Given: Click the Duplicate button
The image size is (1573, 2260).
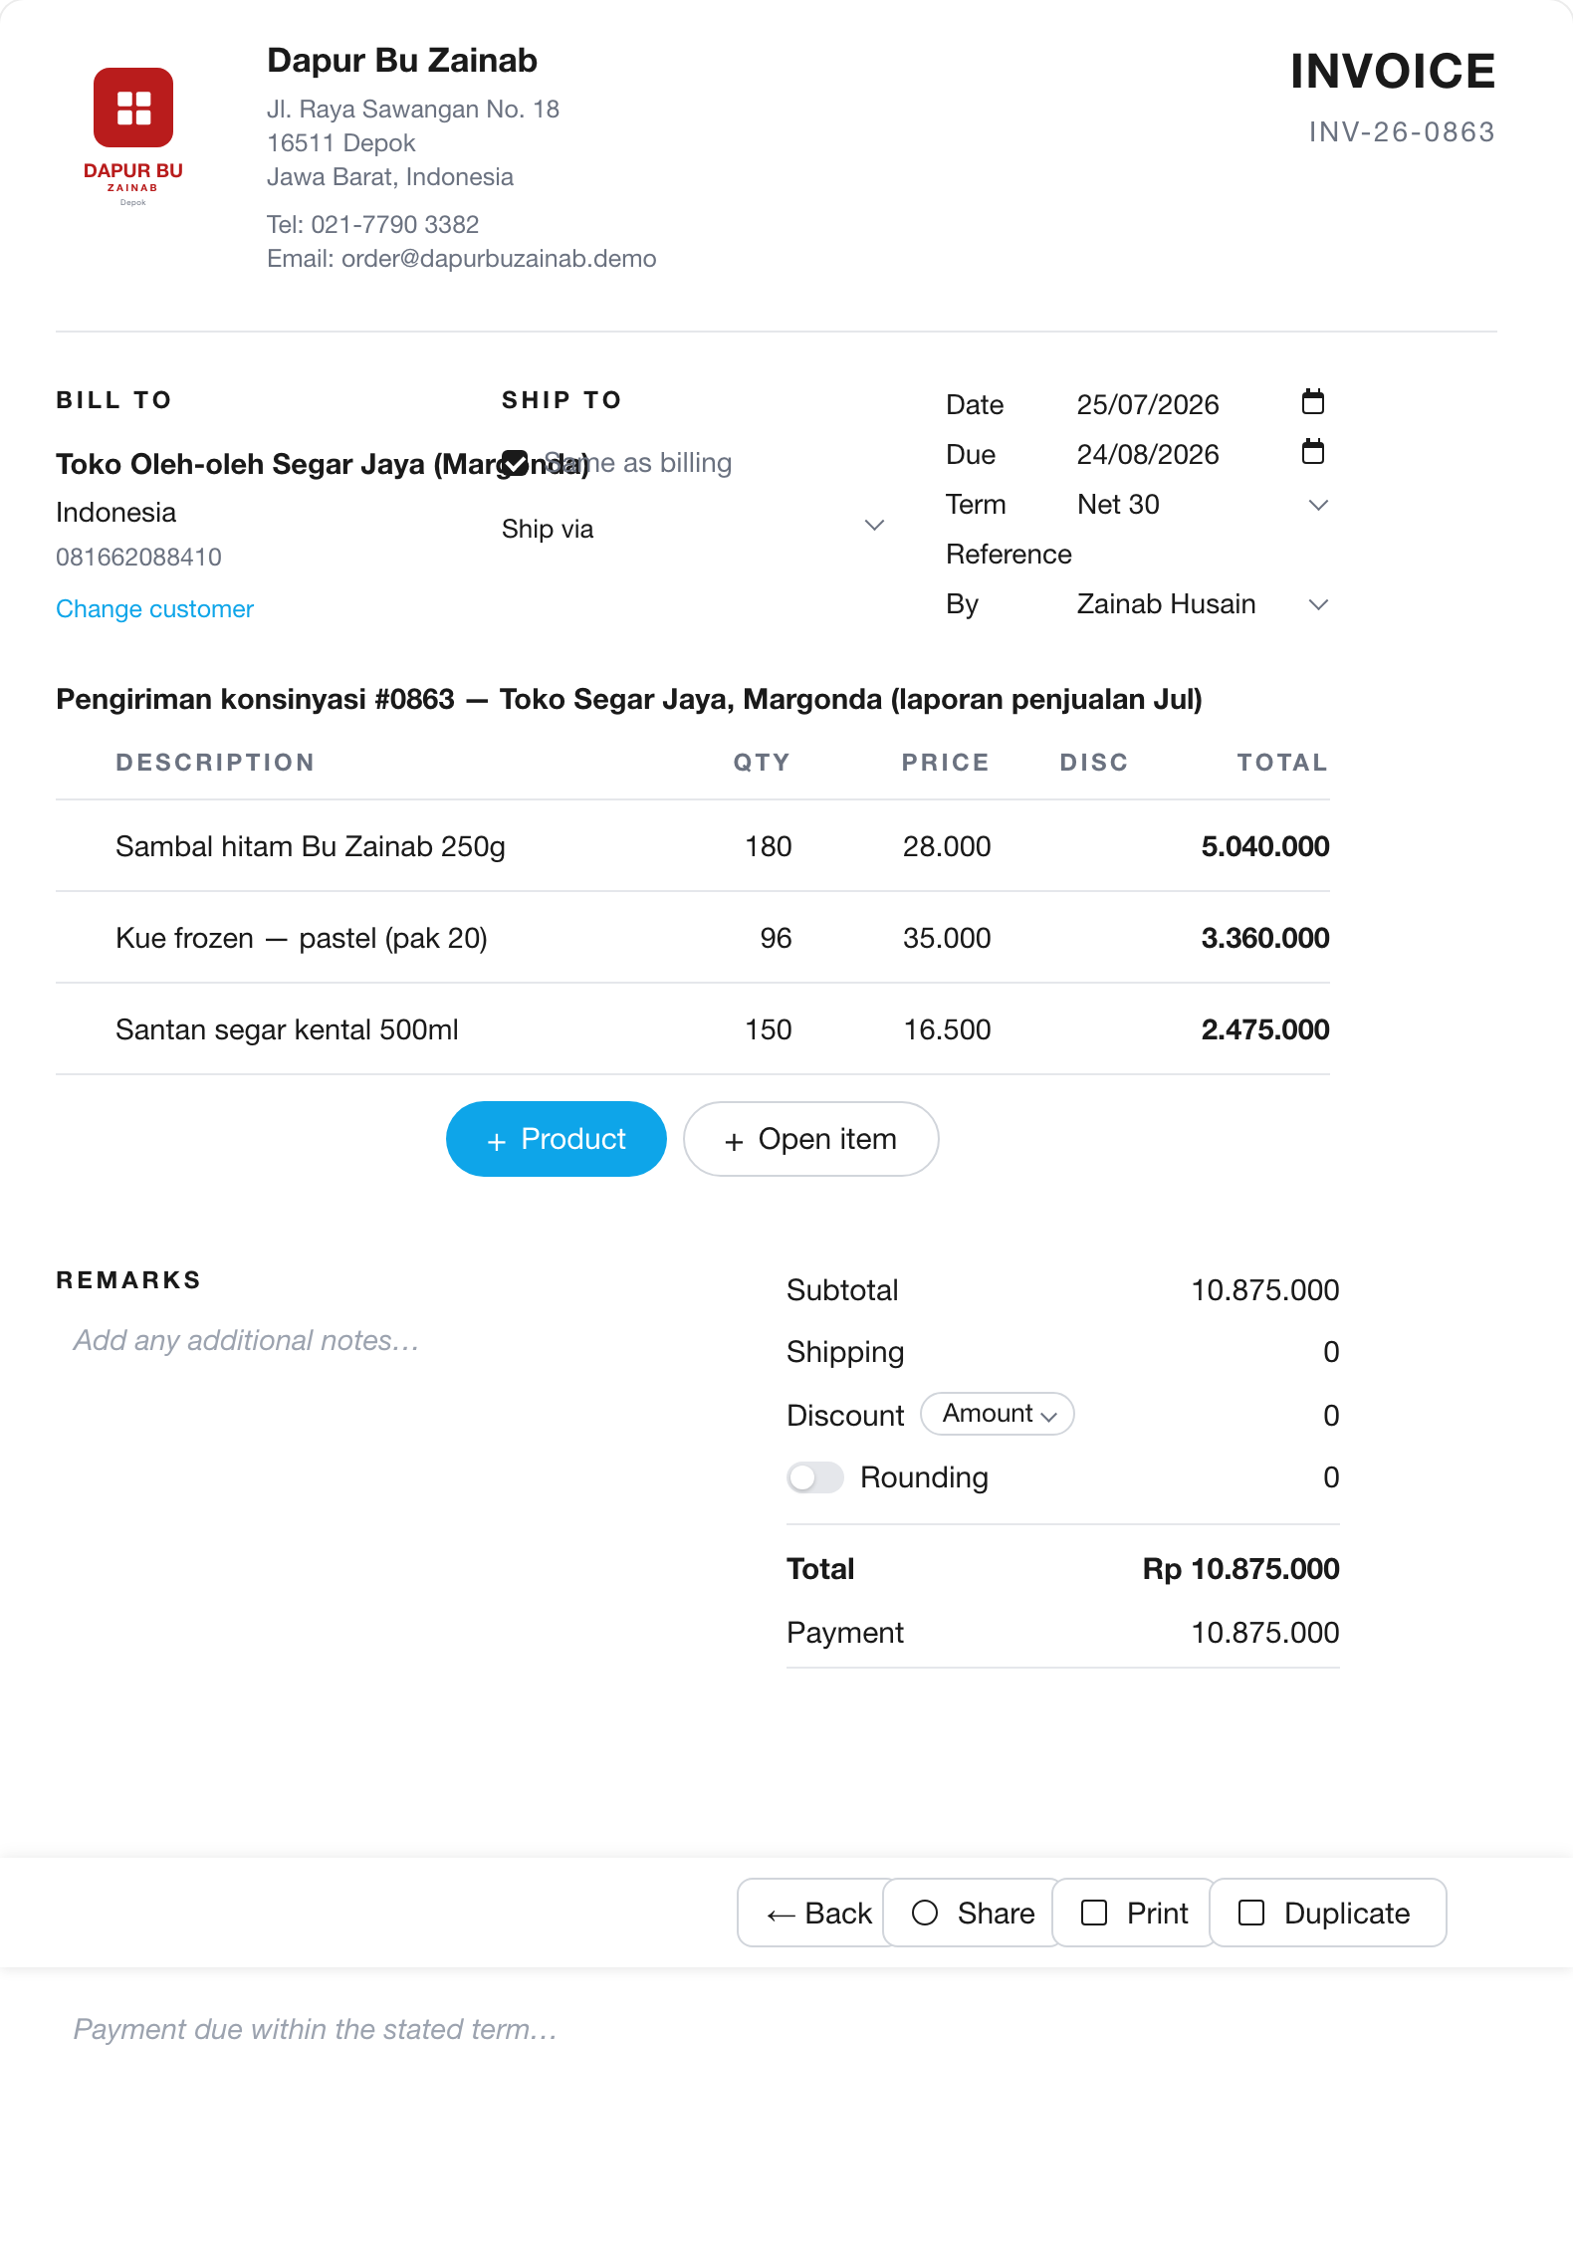Looking at the screenshot, I should [1327, 1913].
